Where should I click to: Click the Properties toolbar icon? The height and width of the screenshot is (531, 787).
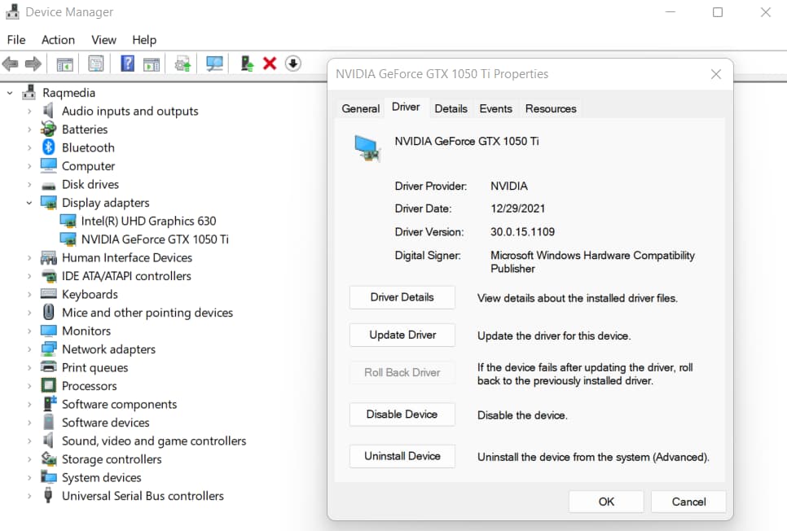[x=97, y=64]
